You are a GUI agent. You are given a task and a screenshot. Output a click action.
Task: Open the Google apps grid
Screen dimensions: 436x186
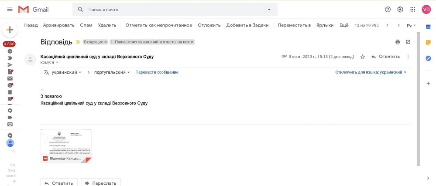pos(412,10)
